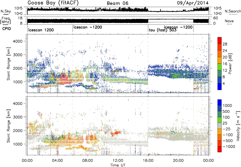The height and width of the screenshot is (167, 241).
Task: Pick the grey segment of Velocity bar
Action: pyautogui.click(x=220, y=126)
